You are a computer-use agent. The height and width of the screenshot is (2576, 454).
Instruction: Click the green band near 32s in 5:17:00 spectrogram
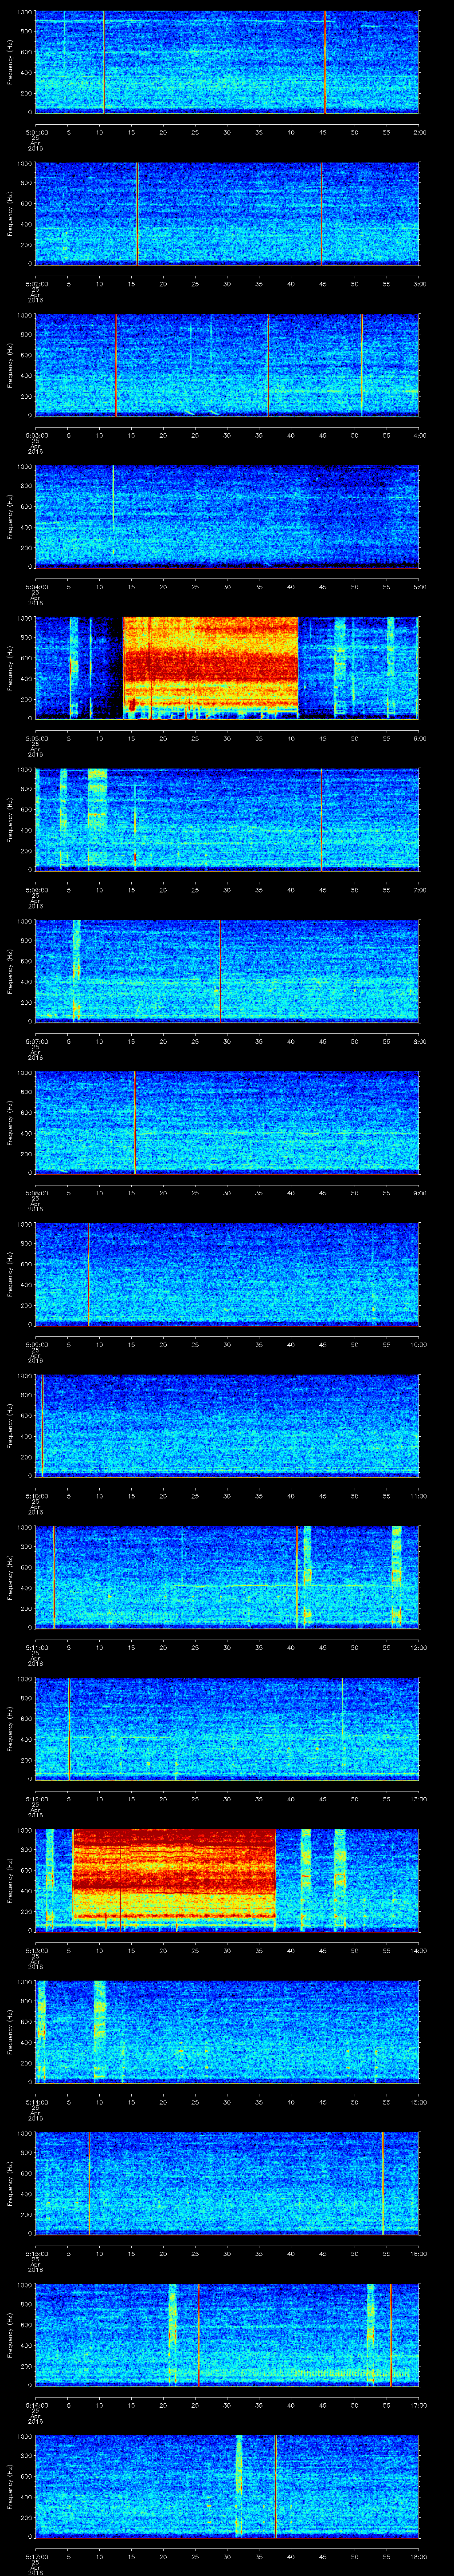pyautogui.click(x=239, y=2487)
